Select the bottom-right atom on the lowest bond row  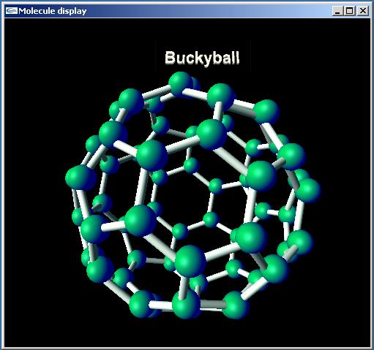pyautogui.click(x=235, y=305)
